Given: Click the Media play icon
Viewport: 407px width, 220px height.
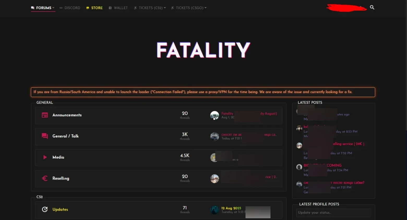Looking at the screenshot, I should pos(45,157).
